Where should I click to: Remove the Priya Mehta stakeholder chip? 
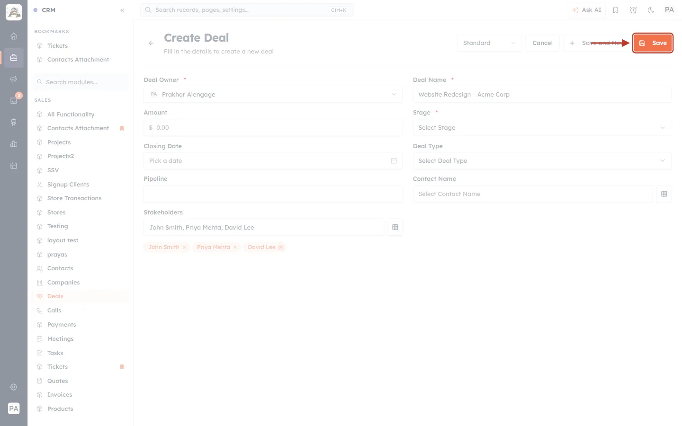click(235, 247)
